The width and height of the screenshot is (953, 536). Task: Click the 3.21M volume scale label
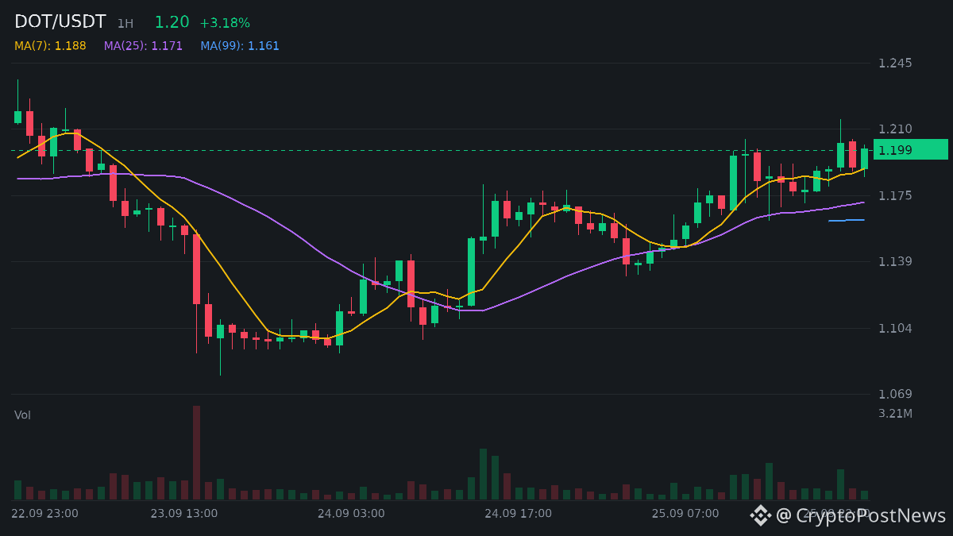click(895, 414)
